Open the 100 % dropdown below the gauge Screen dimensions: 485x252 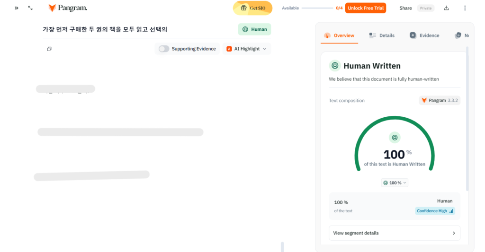[395, 183]
